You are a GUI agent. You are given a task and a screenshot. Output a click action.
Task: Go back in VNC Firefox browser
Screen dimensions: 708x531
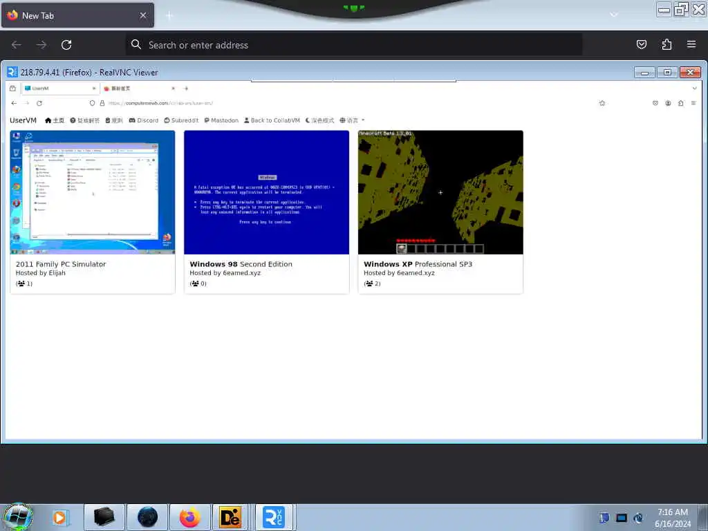point(14,103)
